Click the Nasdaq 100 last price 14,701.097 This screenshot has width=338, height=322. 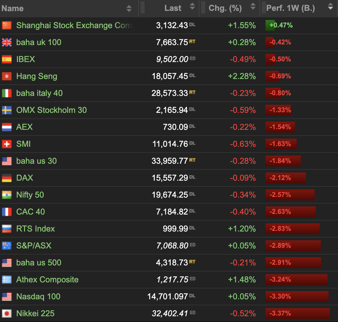coord(168,297)
